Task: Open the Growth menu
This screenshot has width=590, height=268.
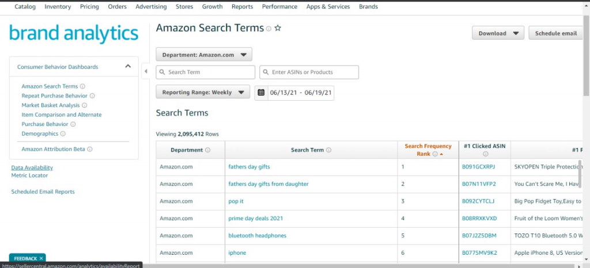Action: pyautogui.click(x=212, y=6)
